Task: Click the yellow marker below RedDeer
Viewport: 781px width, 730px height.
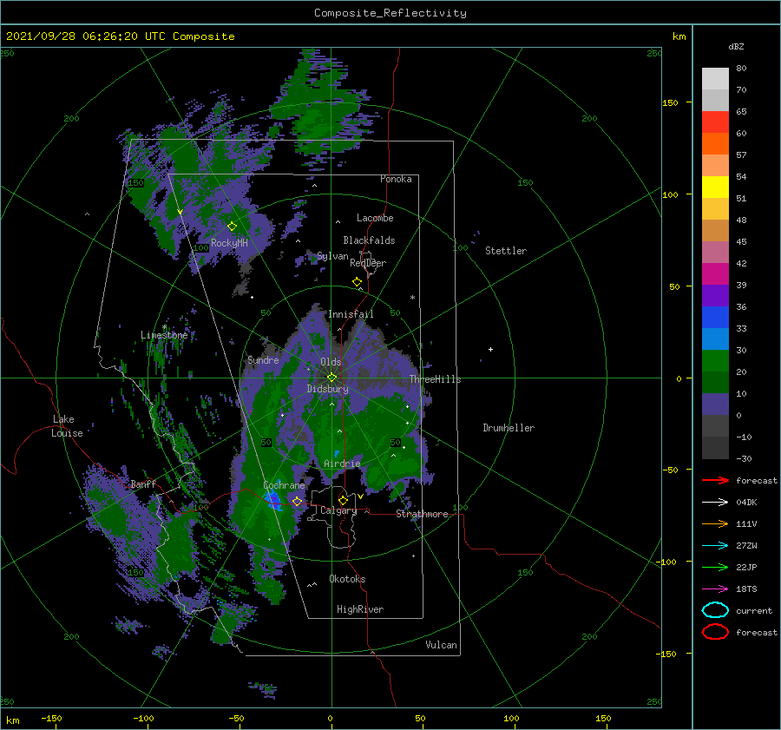Action: coord(358,282)
